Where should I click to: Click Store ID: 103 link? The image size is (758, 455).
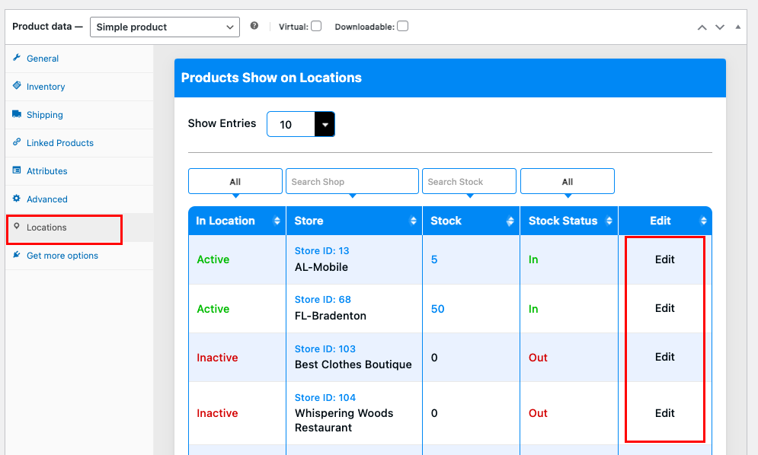pyautogui.click(x=325, y=348)
